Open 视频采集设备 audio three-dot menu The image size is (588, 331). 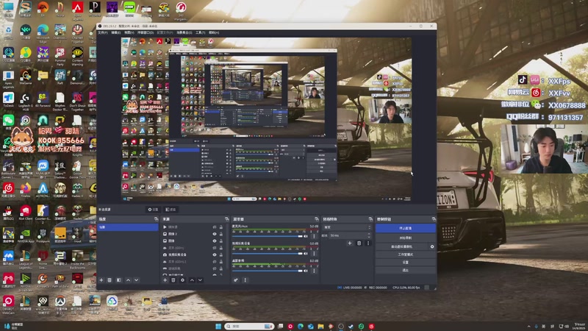[x=314, y=253]
